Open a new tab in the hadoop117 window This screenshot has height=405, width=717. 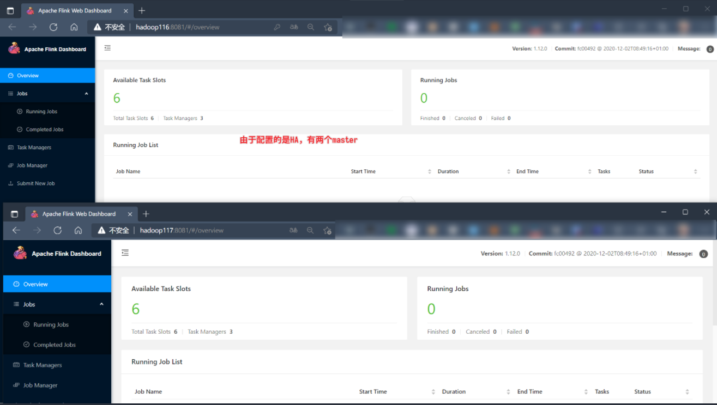[x=146, y=214]
